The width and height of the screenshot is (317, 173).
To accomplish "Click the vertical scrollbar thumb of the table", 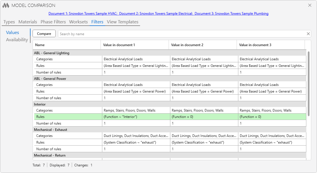I will click(309, 84).
